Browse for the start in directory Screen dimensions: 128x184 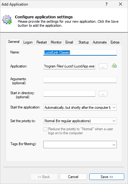click(x=103, y=94)
